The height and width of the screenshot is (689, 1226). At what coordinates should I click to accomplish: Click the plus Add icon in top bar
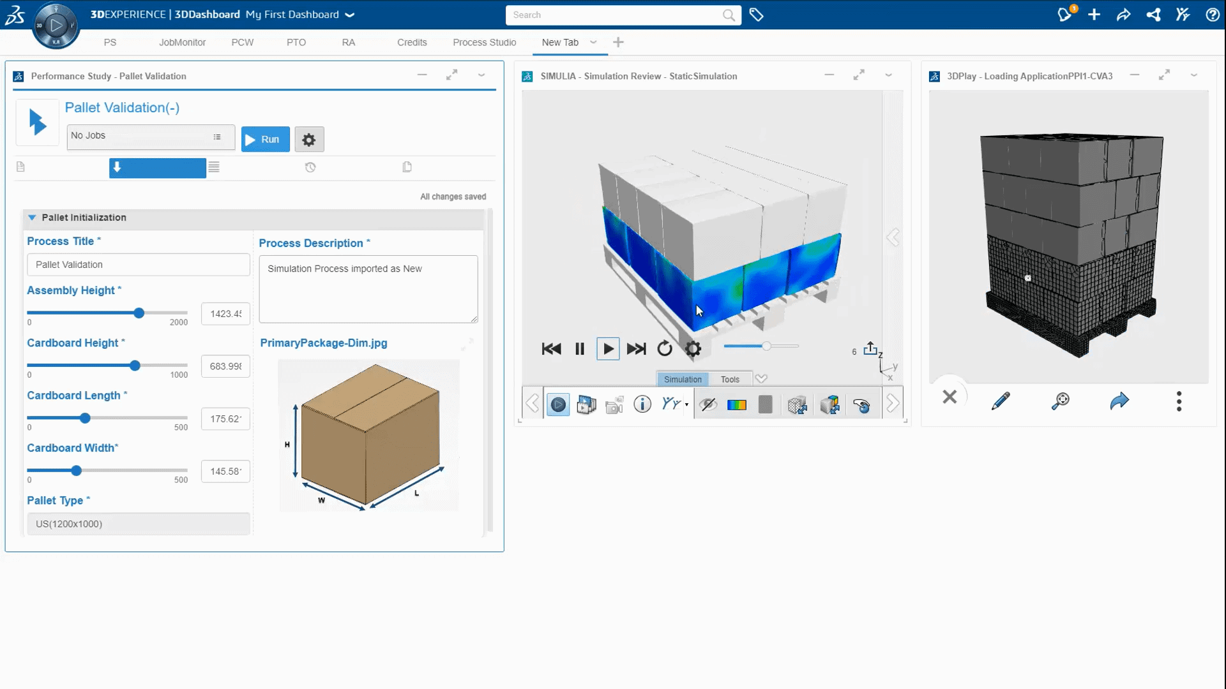pos(1094,15)
